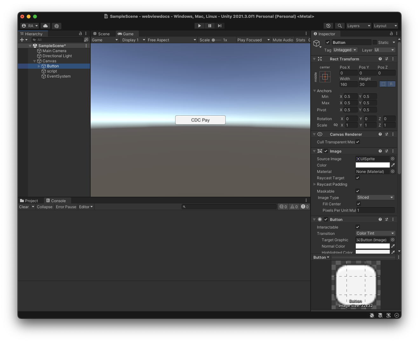Open the cloud services icon
This screenshot has width=419, height=342.
pyautogui.click(x=45, y=26)
